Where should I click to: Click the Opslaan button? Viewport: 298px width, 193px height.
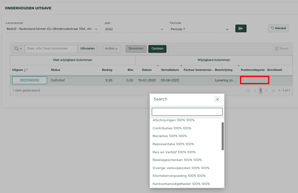(x=157, y=49)
